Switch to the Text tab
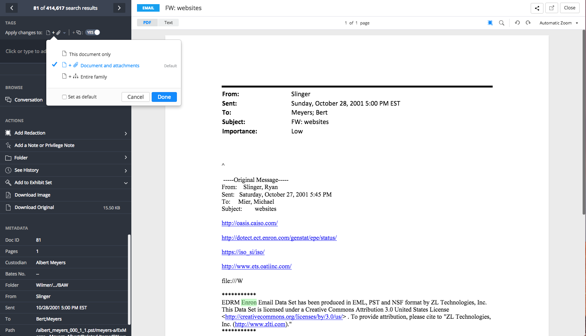Image resolution: width=586 pixels, height=336 pixels. point(168,23)
